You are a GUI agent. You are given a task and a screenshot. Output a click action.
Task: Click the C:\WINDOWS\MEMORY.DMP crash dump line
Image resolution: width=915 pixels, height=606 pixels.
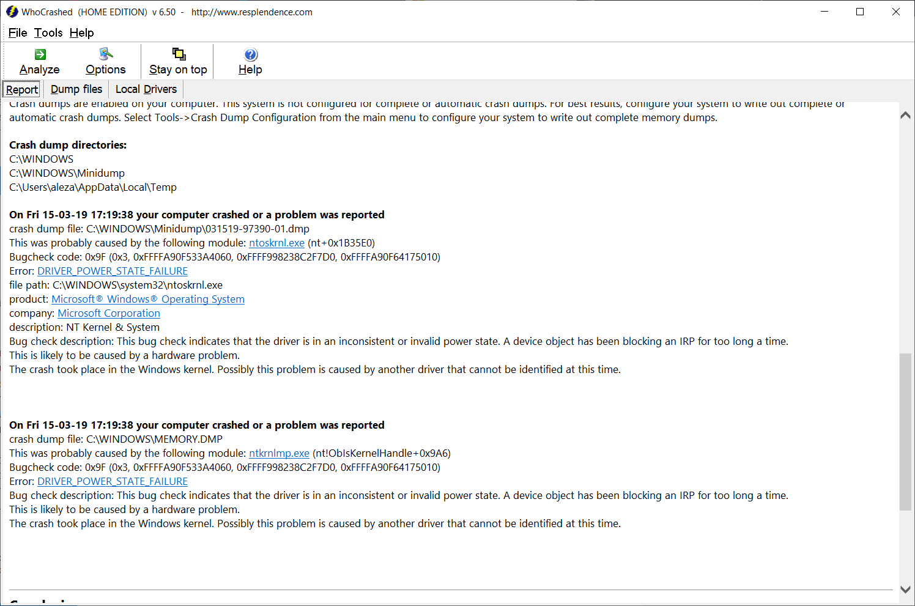click(116, 439)
